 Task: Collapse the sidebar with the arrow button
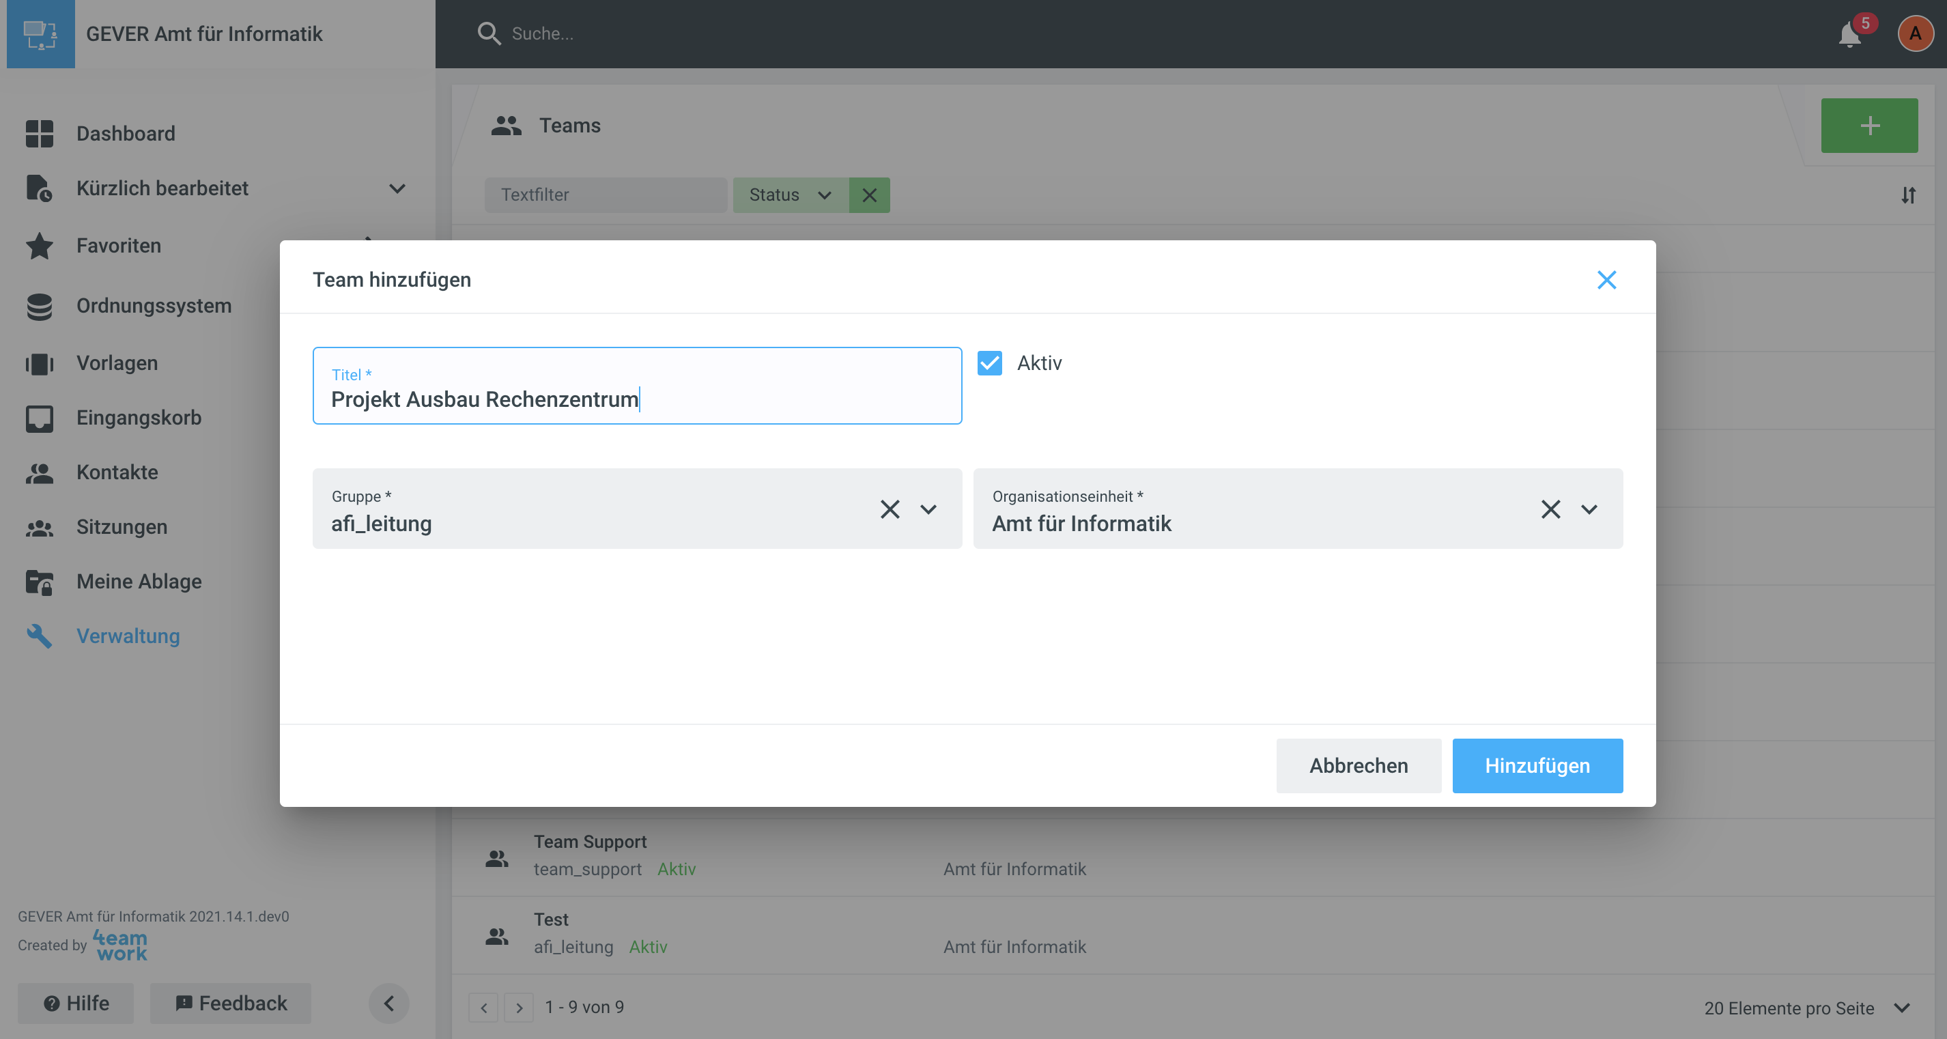tap(388, 1004)
